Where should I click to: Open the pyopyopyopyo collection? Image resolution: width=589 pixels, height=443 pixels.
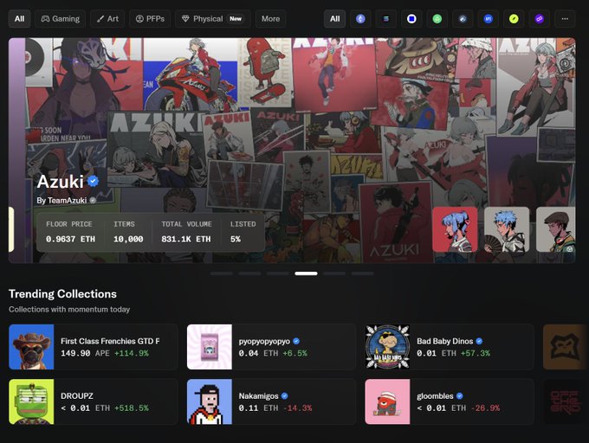click(x=271, y=347)
